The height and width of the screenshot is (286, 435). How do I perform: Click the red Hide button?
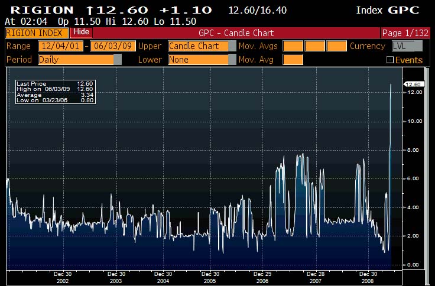click(82, 32)
